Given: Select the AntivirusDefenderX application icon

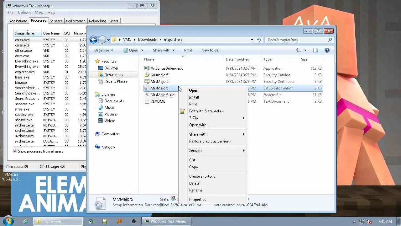Looking at the screenshot, I should coord(147,68).
